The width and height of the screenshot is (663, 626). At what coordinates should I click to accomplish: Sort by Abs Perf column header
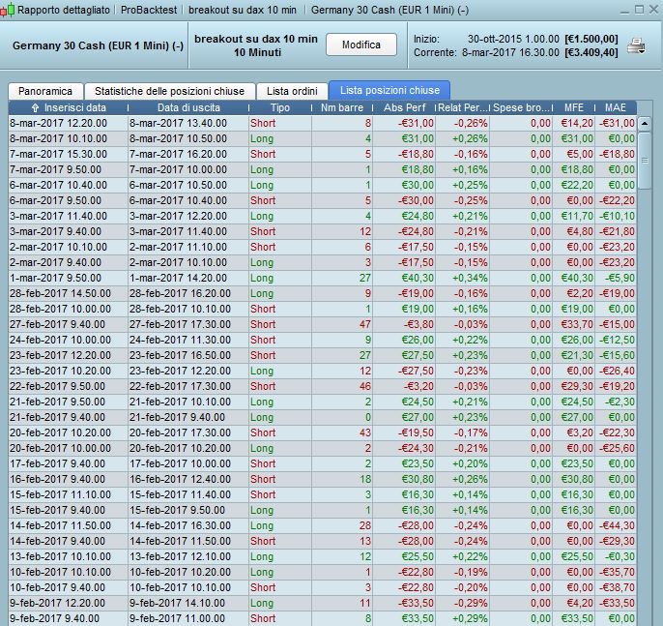[x=404, y=108]
